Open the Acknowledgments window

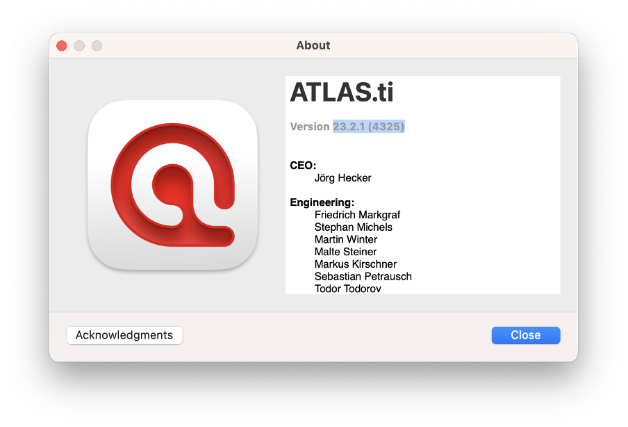point(124,335)
